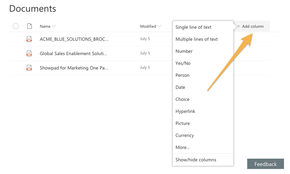Image resolution: width=290 pixels, height=174 pixels.
Task: Click the file type column header icon
Action: pyautogui.click(x=29, y=26)
